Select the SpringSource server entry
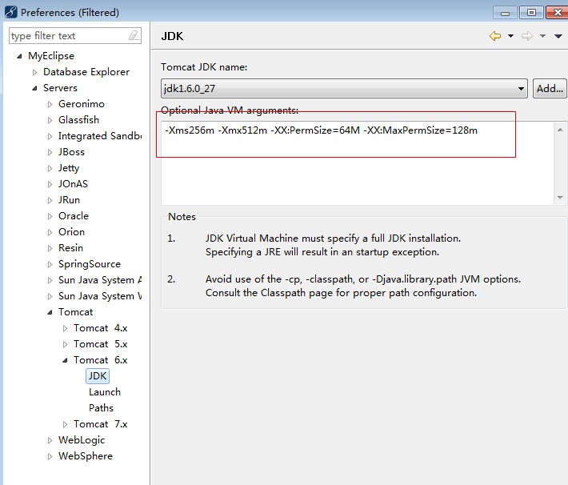This screenshot has width=568, height=485. 90,264
